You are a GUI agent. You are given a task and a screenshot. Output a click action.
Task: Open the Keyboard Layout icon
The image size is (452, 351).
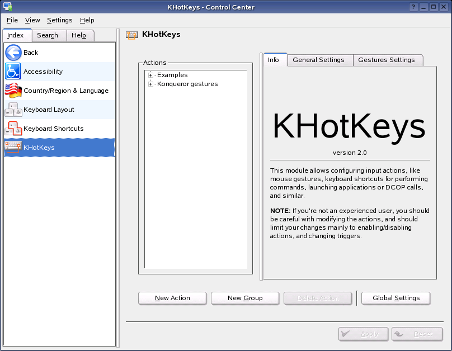point(13,110)
